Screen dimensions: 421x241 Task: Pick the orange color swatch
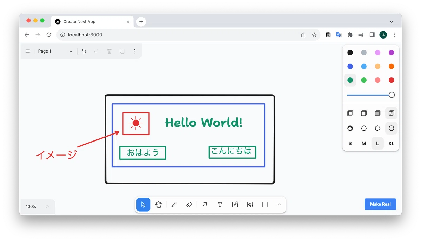[392, 67]
